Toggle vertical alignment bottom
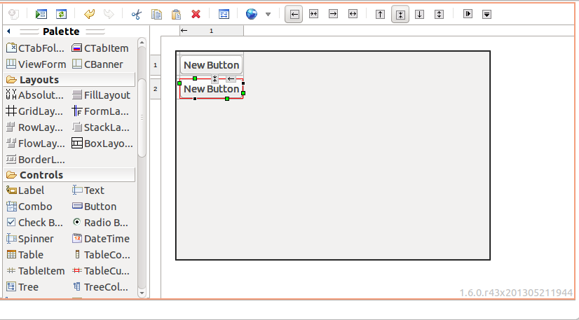Image resolution: width=579 pixels, height=320 pixels. pyautogui.click(x=419, y=15)
